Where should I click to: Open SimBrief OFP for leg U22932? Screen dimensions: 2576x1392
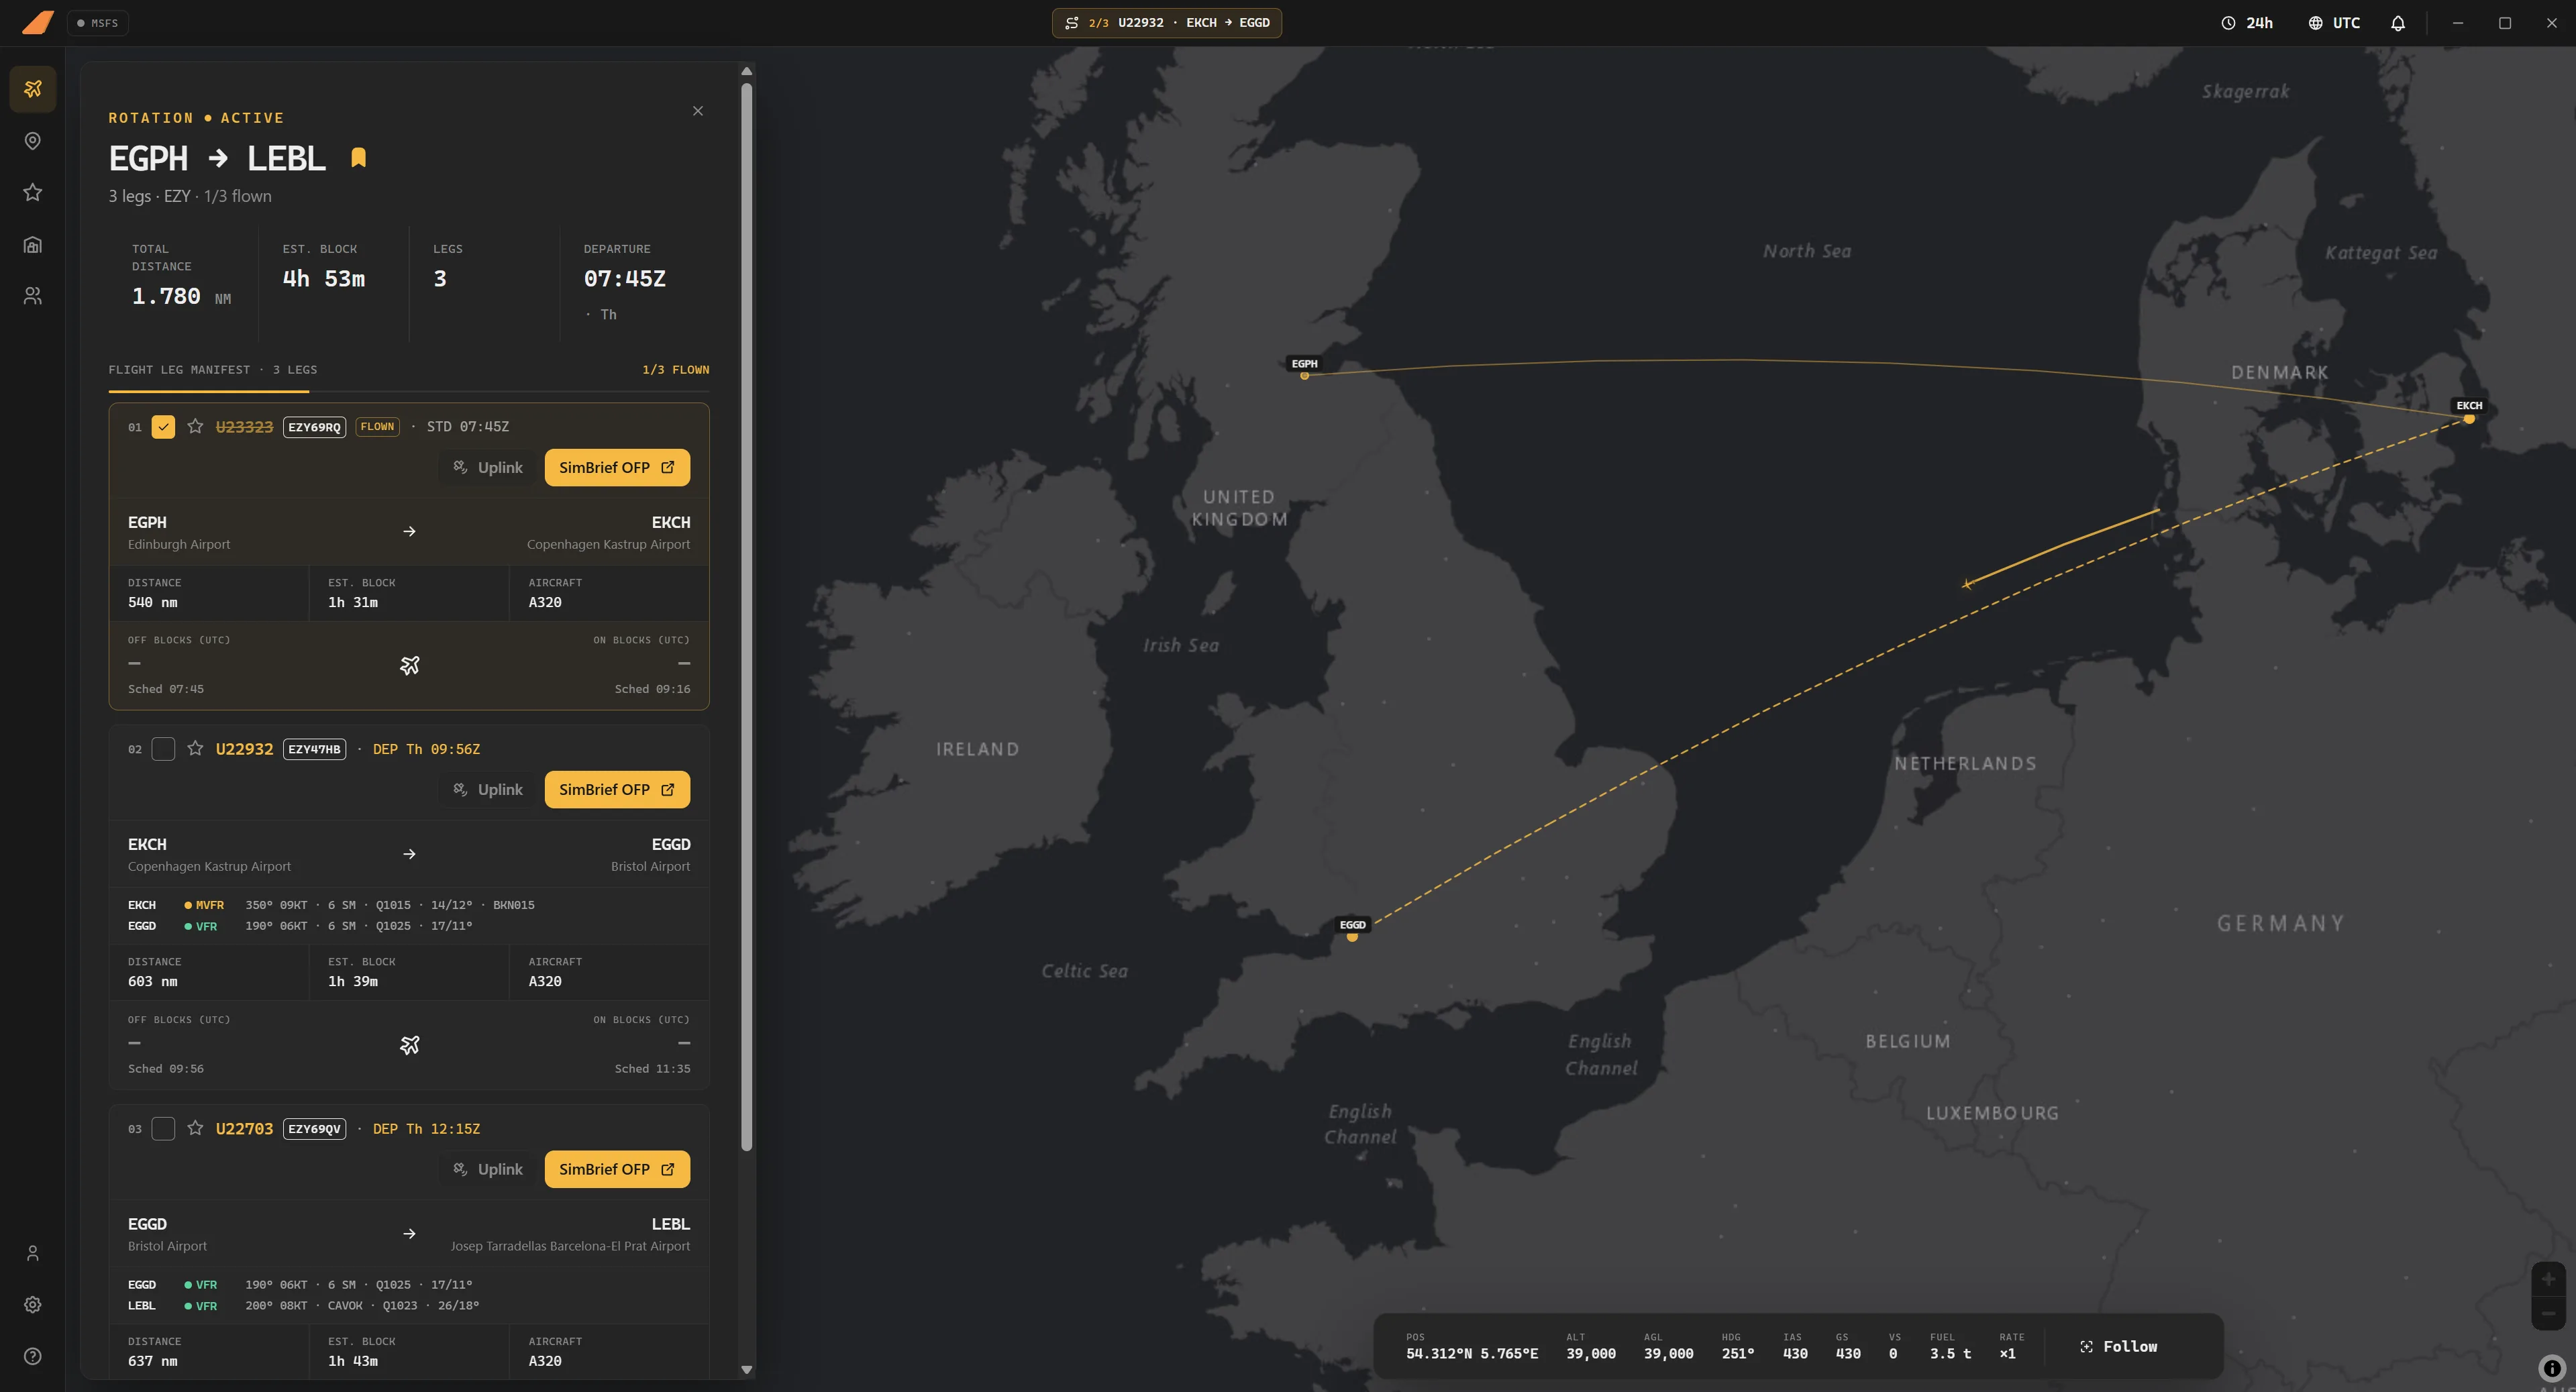617,790
